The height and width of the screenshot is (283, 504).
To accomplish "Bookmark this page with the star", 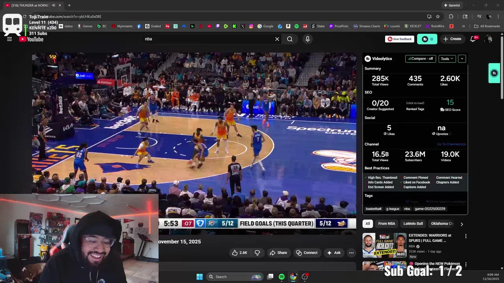I will pos(438,17).
